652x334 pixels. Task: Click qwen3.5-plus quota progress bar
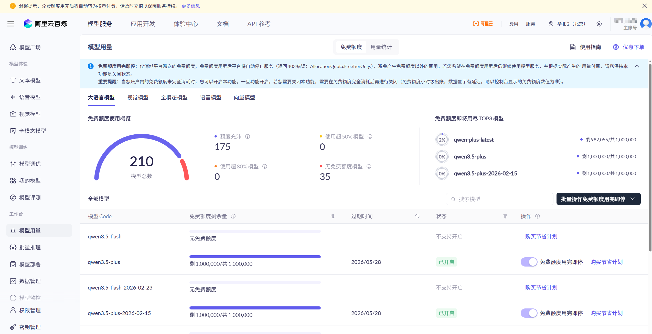click(x=255, y=257)
